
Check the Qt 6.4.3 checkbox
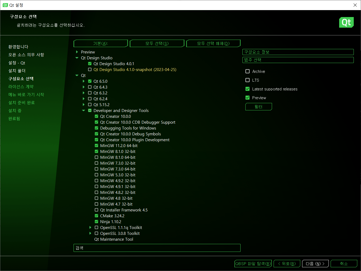tap(90, 87)
